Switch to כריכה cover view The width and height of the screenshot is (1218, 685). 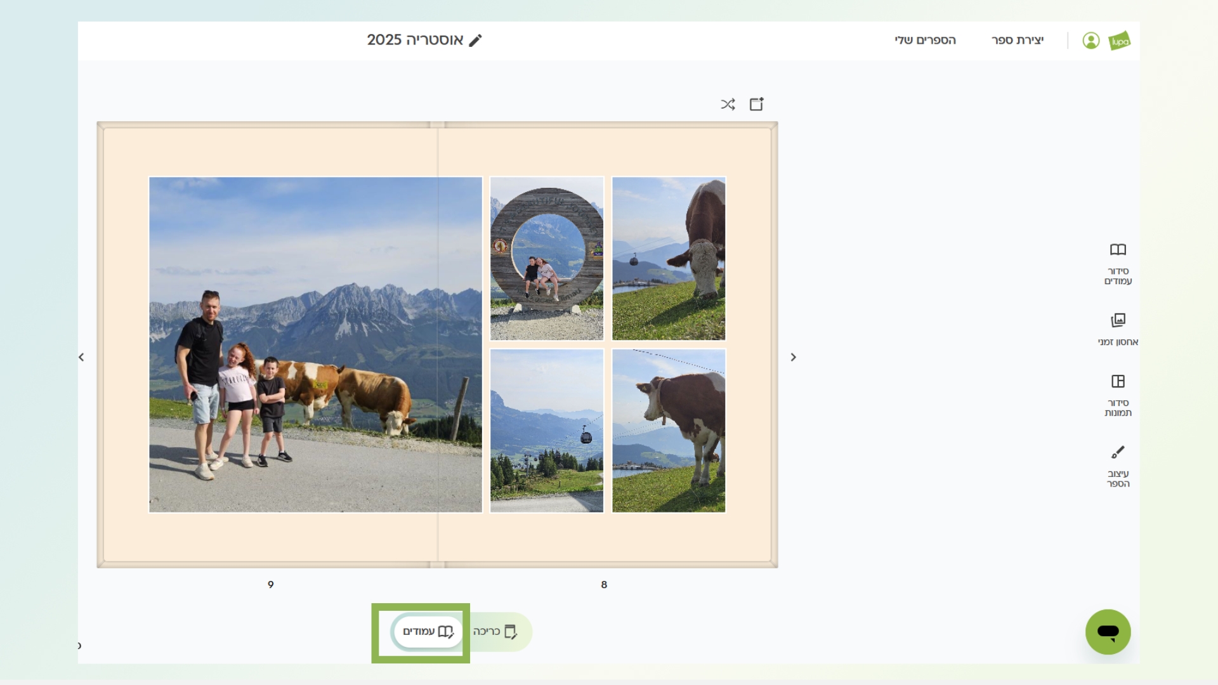495,632
